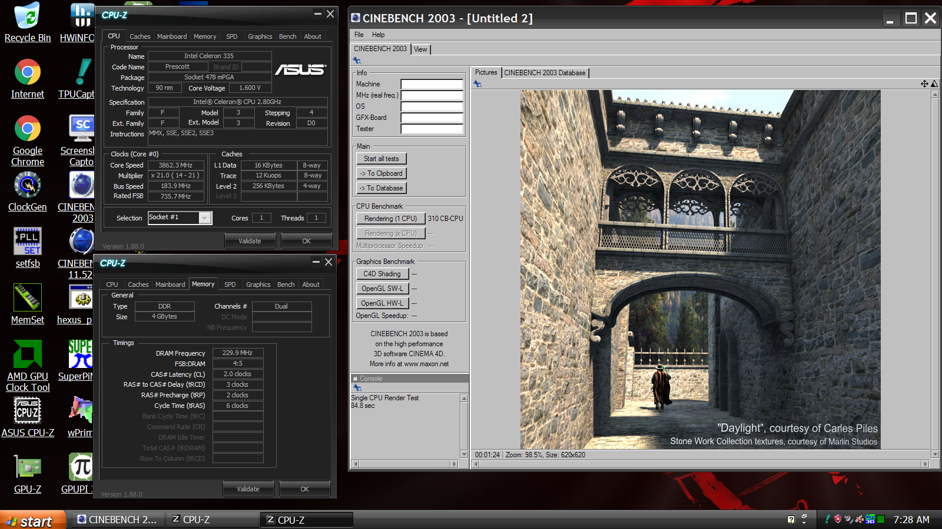Click the To Clipboard button
Screen dimensions: 942x529
382,173
